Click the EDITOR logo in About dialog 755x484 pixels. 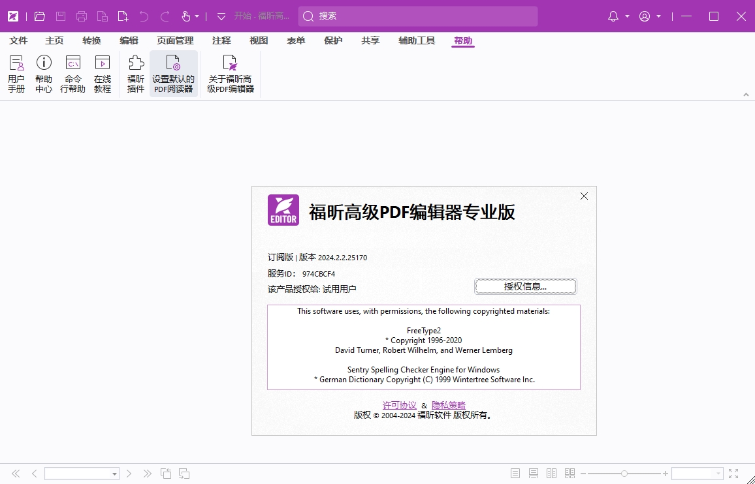pos(283,210)
